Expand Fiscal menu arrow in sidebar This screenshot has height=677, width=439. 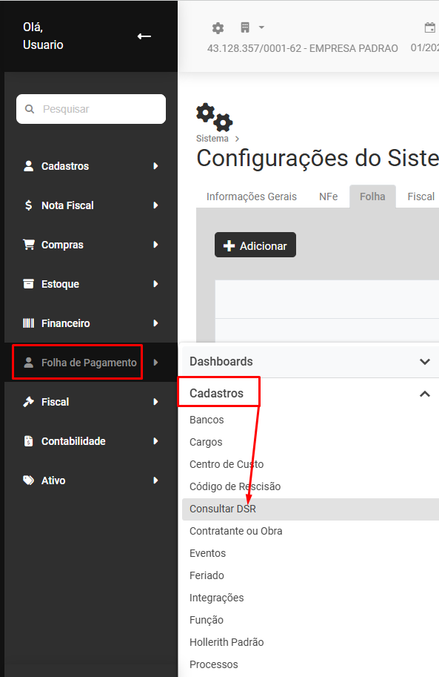tap(155, 402)
